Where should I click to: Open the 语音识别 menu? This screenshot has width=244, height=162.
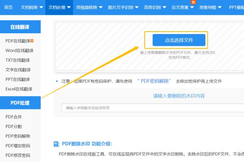(152, 7)
